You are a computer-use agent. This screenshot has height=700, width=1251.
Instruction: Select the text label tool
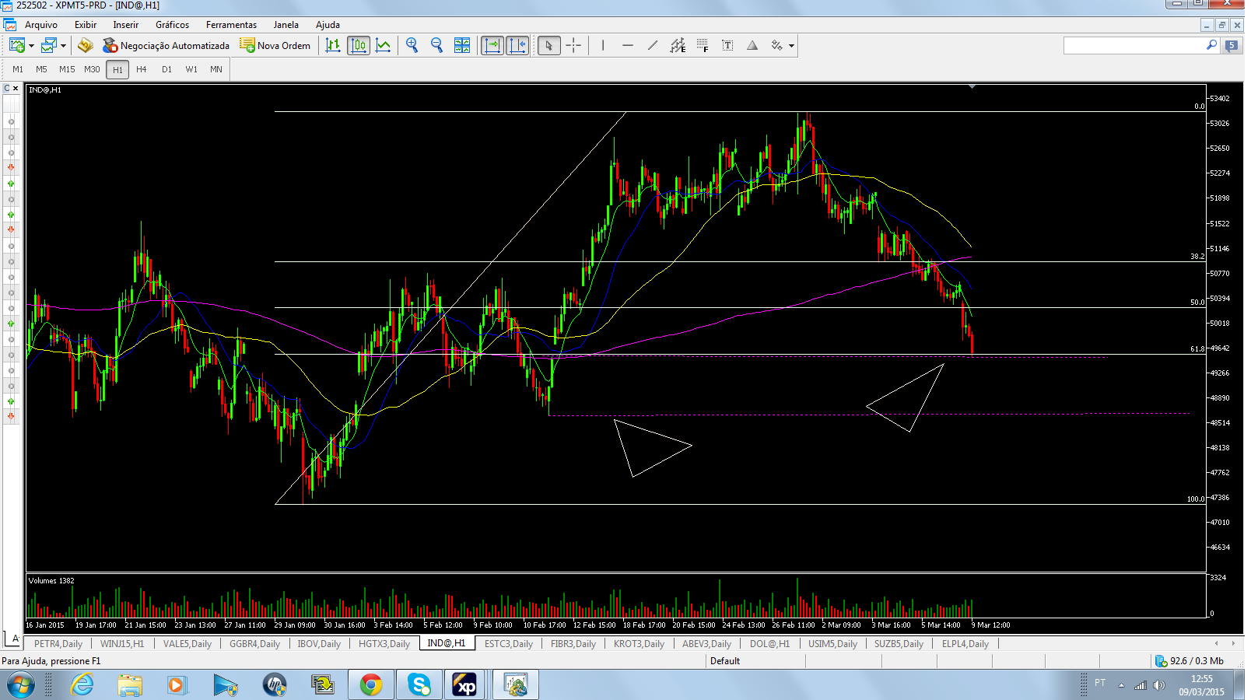pos(727,46)
